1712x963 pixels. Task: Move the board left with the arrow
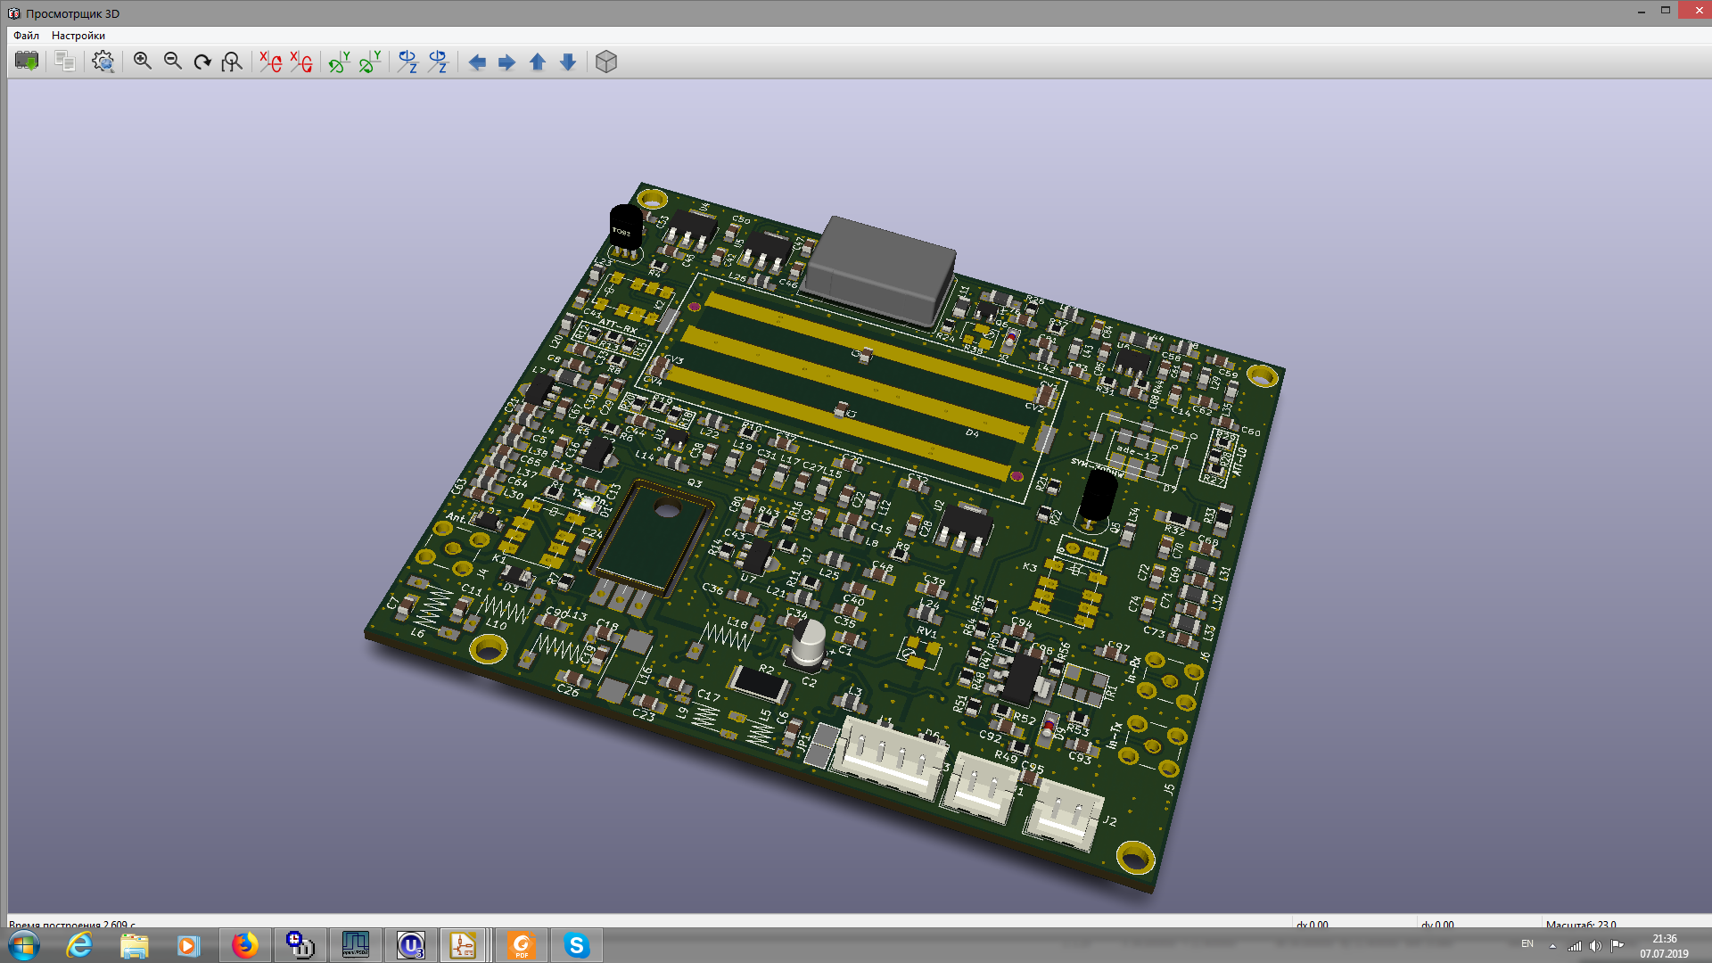tap(477, 62)
